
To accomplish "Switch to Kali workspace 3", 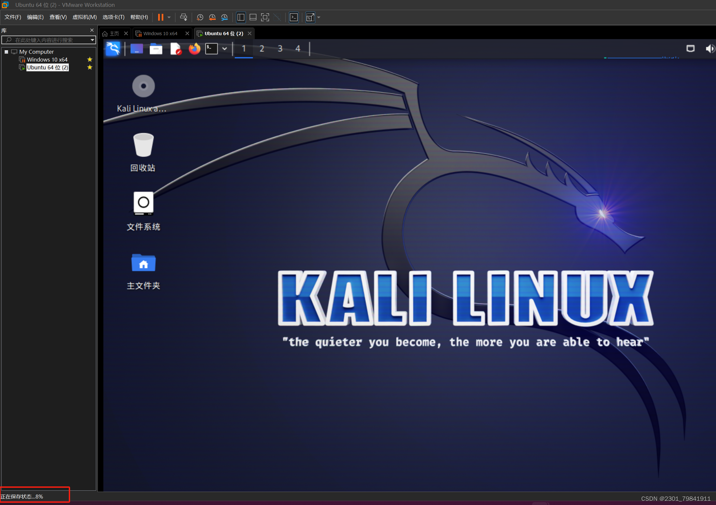I will point(280,49).
